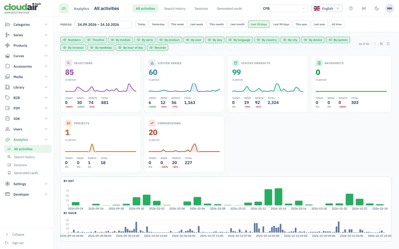The image size is (399, 249).
Task: Open Search history in sidebar submenu
Action: pyautogui.click(x=24, y=157)
